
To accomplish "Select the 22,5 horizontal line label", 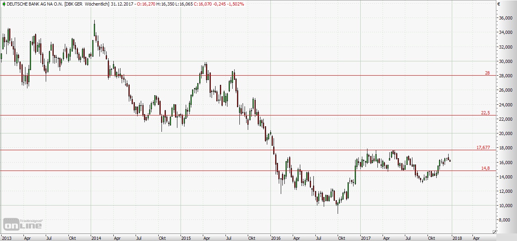I will (485, 113).
